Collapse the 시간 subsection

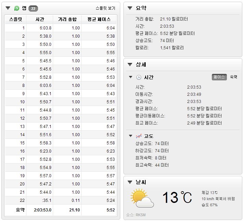point(131,77)
